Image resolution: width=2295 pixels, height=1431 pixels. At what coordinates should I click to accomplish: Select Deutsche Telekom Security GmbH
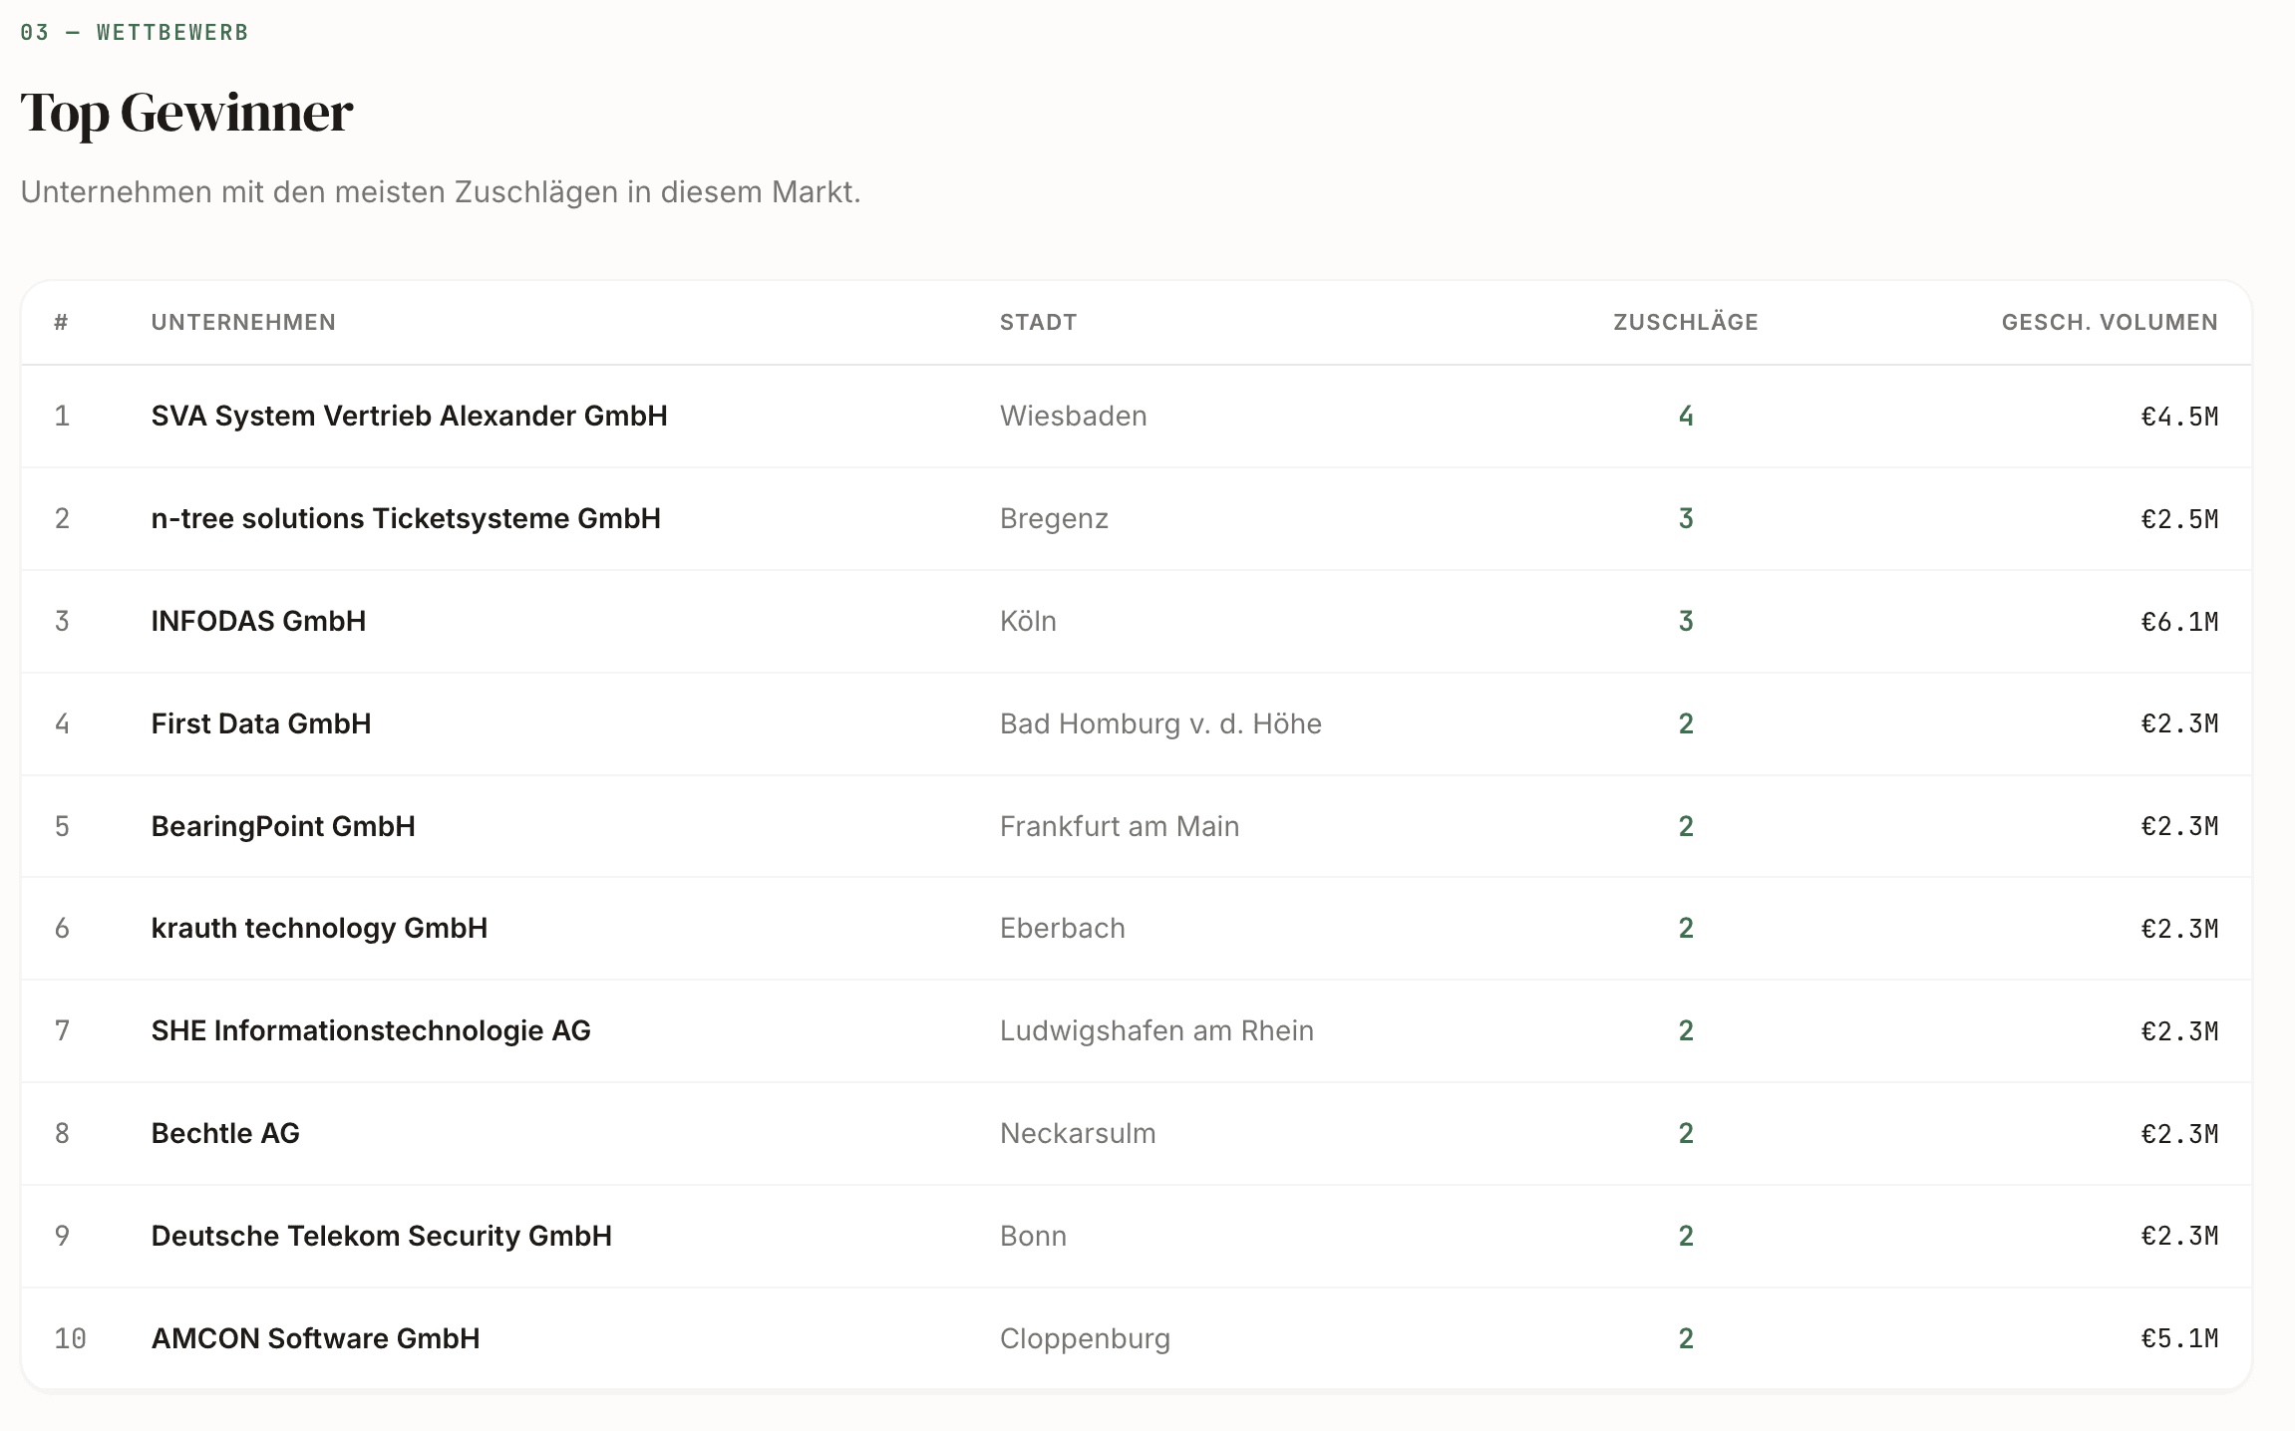click(381, 1236)
